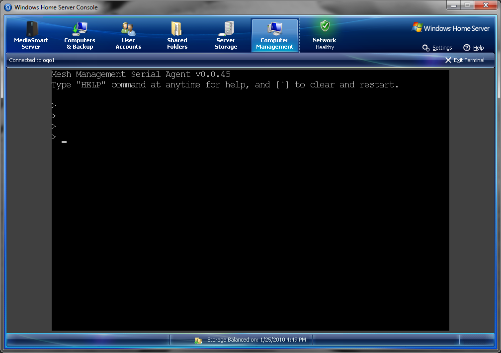Click the Help question mark icon
The image size is (501, 353).
click(x=467, y=48)
